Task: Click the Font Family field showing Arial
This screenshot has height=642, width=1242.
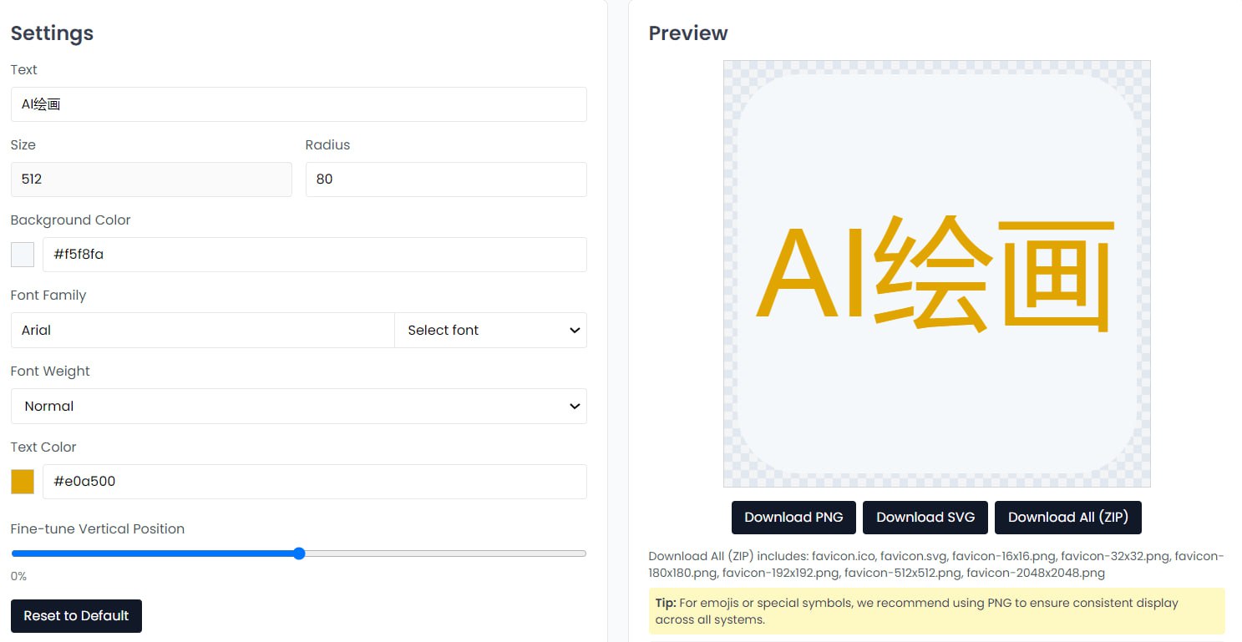Action: point(202,331)
